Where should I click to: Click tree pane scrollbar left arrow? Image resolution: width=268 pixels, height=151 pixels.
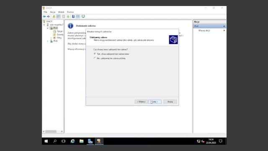point(44,131)
